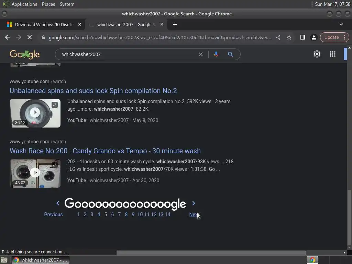Image resolution: width=352 pixels, height=264 pixels.
Task: Click the vertical page scrollbar
Action: [x=349, y=218]
